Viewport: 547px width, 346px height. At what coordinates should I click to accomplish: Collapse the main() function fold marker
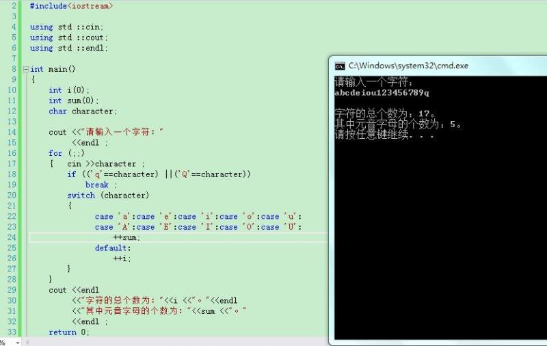26,70
